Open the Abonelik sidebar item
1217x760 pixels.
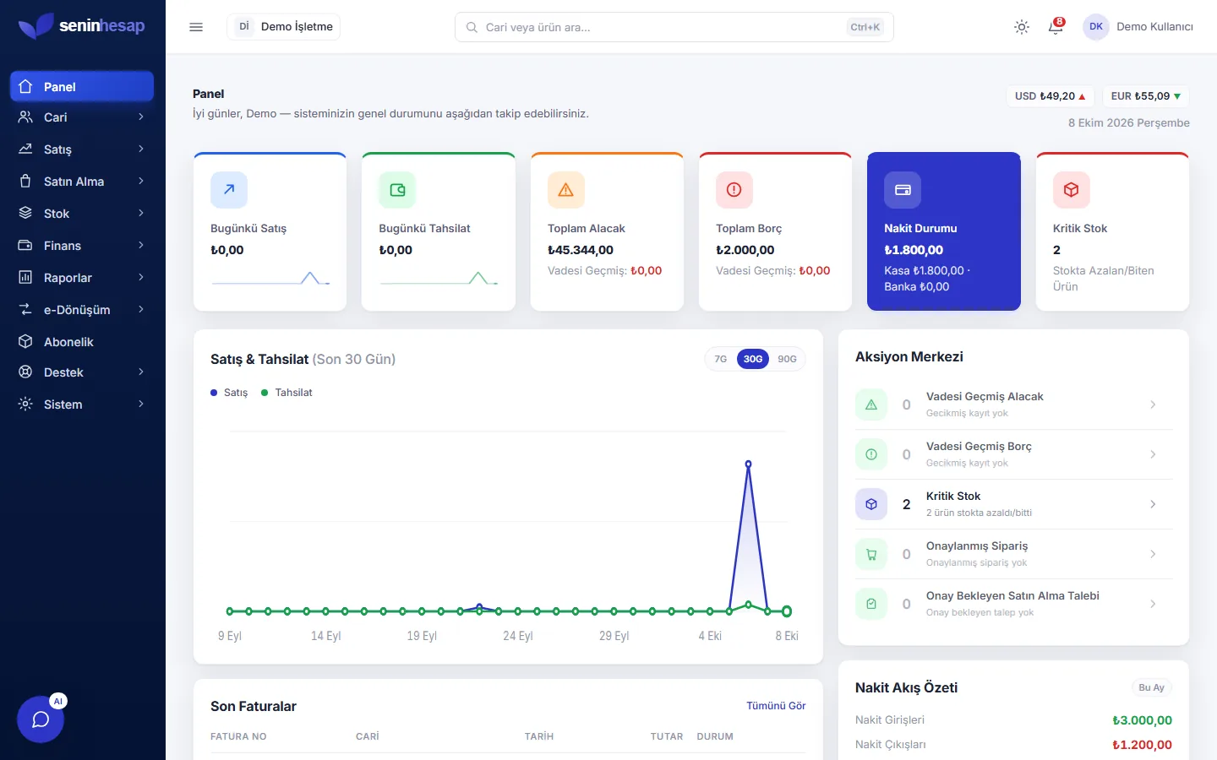pyautogui.click(x=82, y=342)
